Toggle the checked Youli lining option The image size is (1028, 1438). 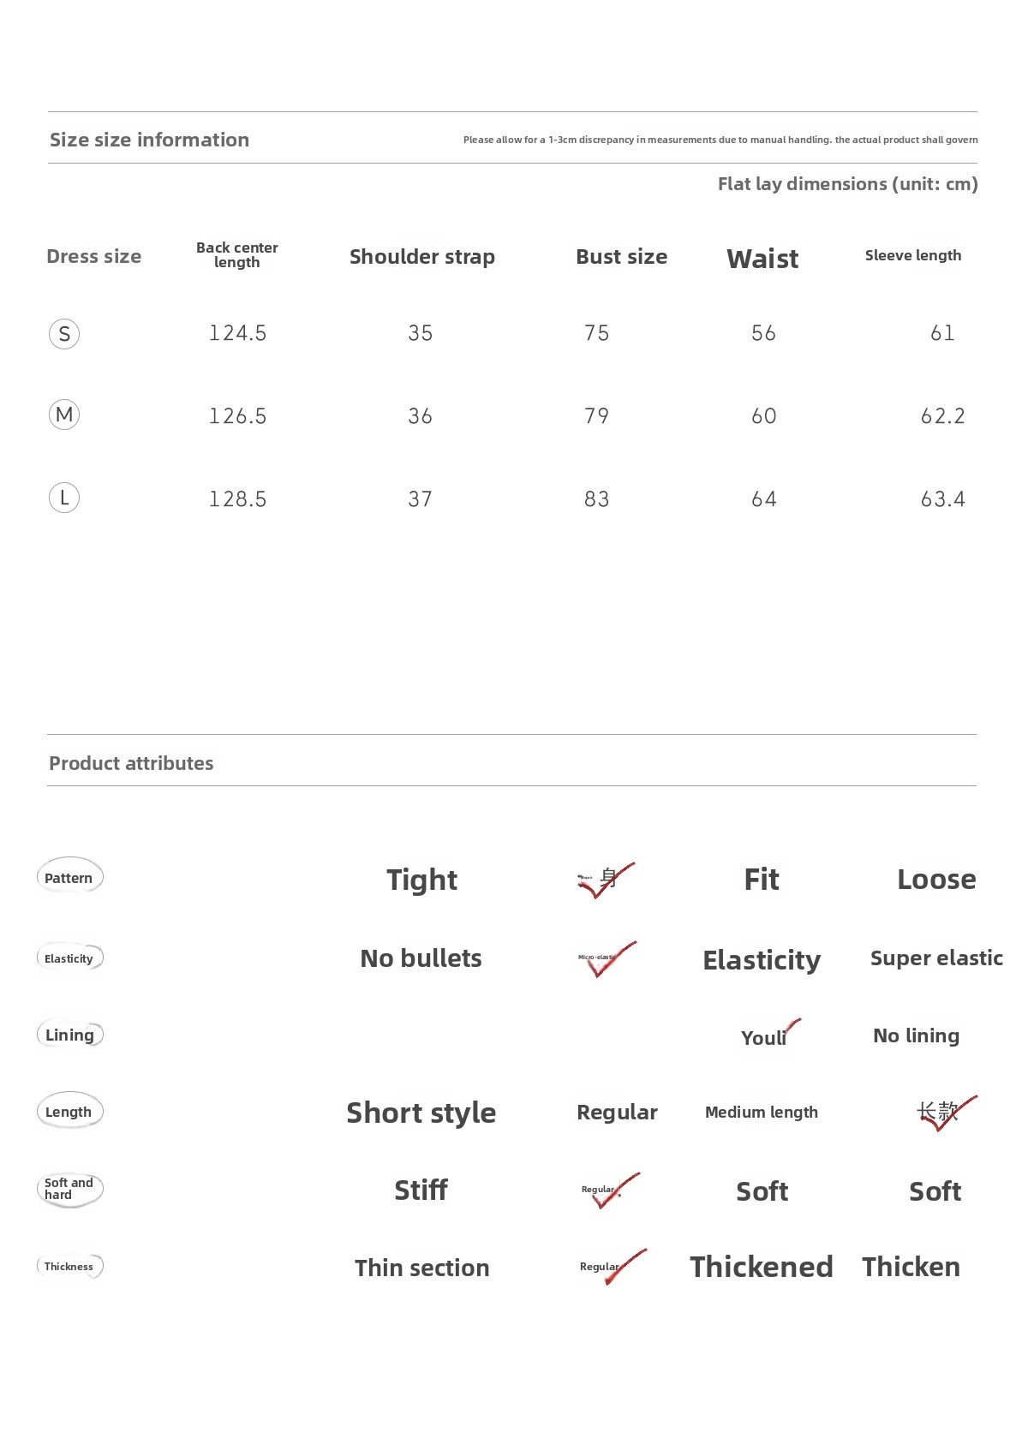(x=767, y=1036)
